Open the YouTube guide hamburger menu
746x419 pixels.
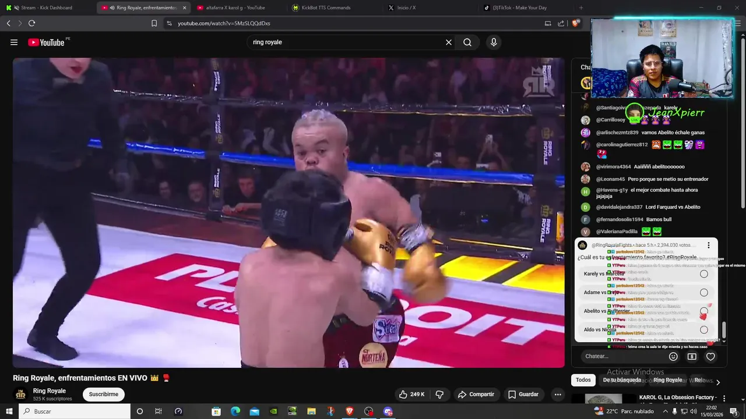(14, 42)
